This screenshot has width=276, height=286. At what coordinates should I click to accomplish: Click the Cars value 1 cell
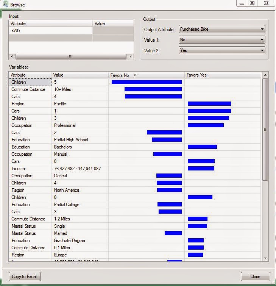click(x=80, y=111)
